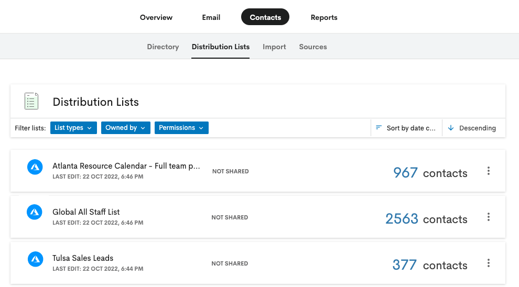Click the descending arrow icon
Screen dimensions: 519x287
[x=451, y=128]
